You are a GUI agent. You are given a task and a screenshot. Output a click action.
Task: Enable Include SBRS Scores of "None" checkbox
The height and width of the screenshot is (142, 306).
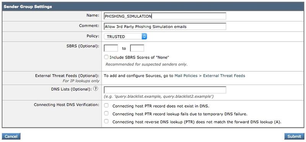(106, 57)
